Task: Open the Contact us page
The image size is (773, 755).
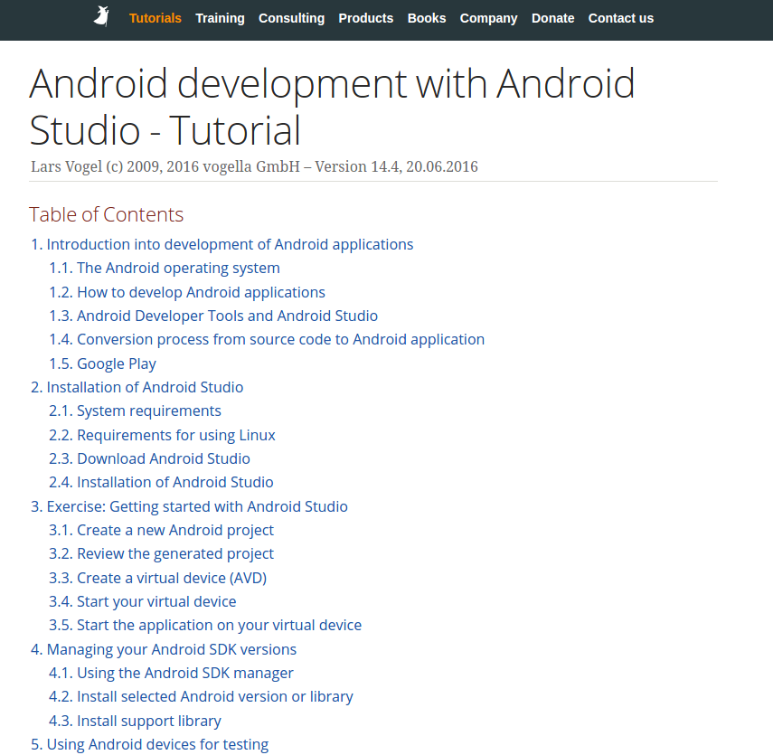Action: point(620,18)
